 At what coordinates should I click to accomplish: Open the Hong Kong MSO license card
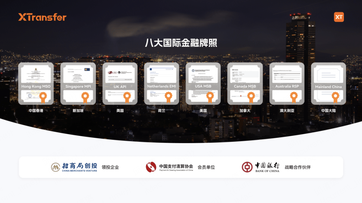pyautogui.click(x=36, y=84)
